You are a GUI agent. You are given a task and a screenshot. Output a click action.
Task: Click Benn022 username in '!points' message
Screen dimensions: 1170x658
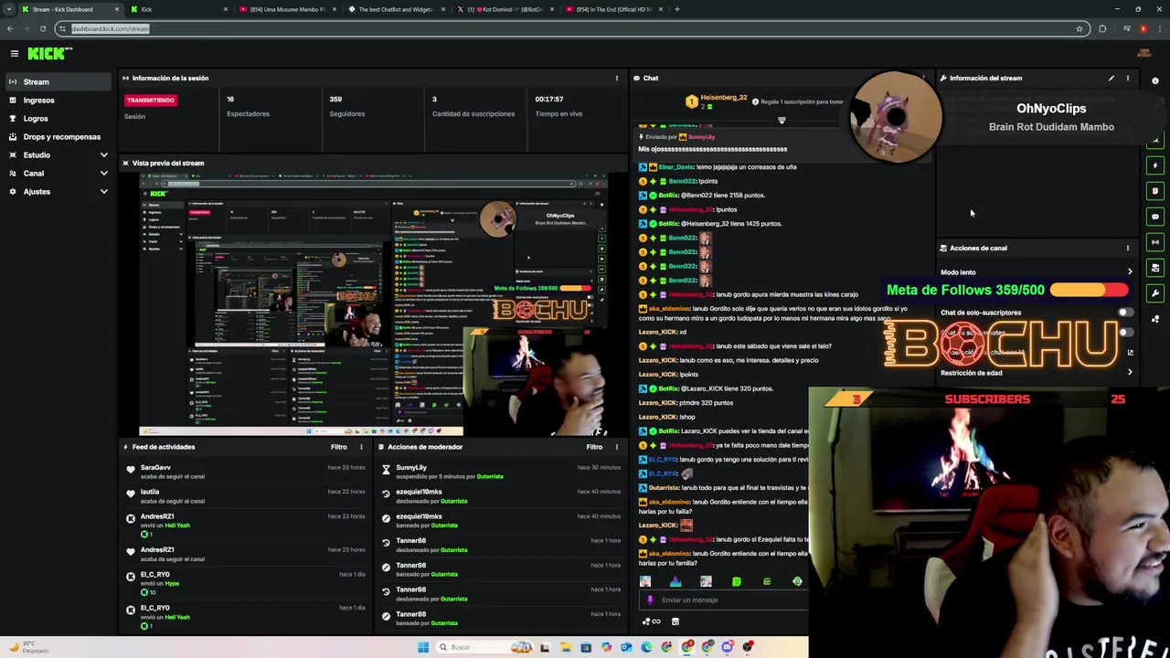(682, 181)
